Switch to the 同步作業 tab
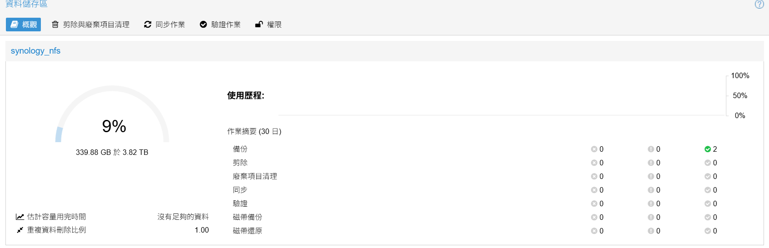769x248 pixels. point(164,25)
